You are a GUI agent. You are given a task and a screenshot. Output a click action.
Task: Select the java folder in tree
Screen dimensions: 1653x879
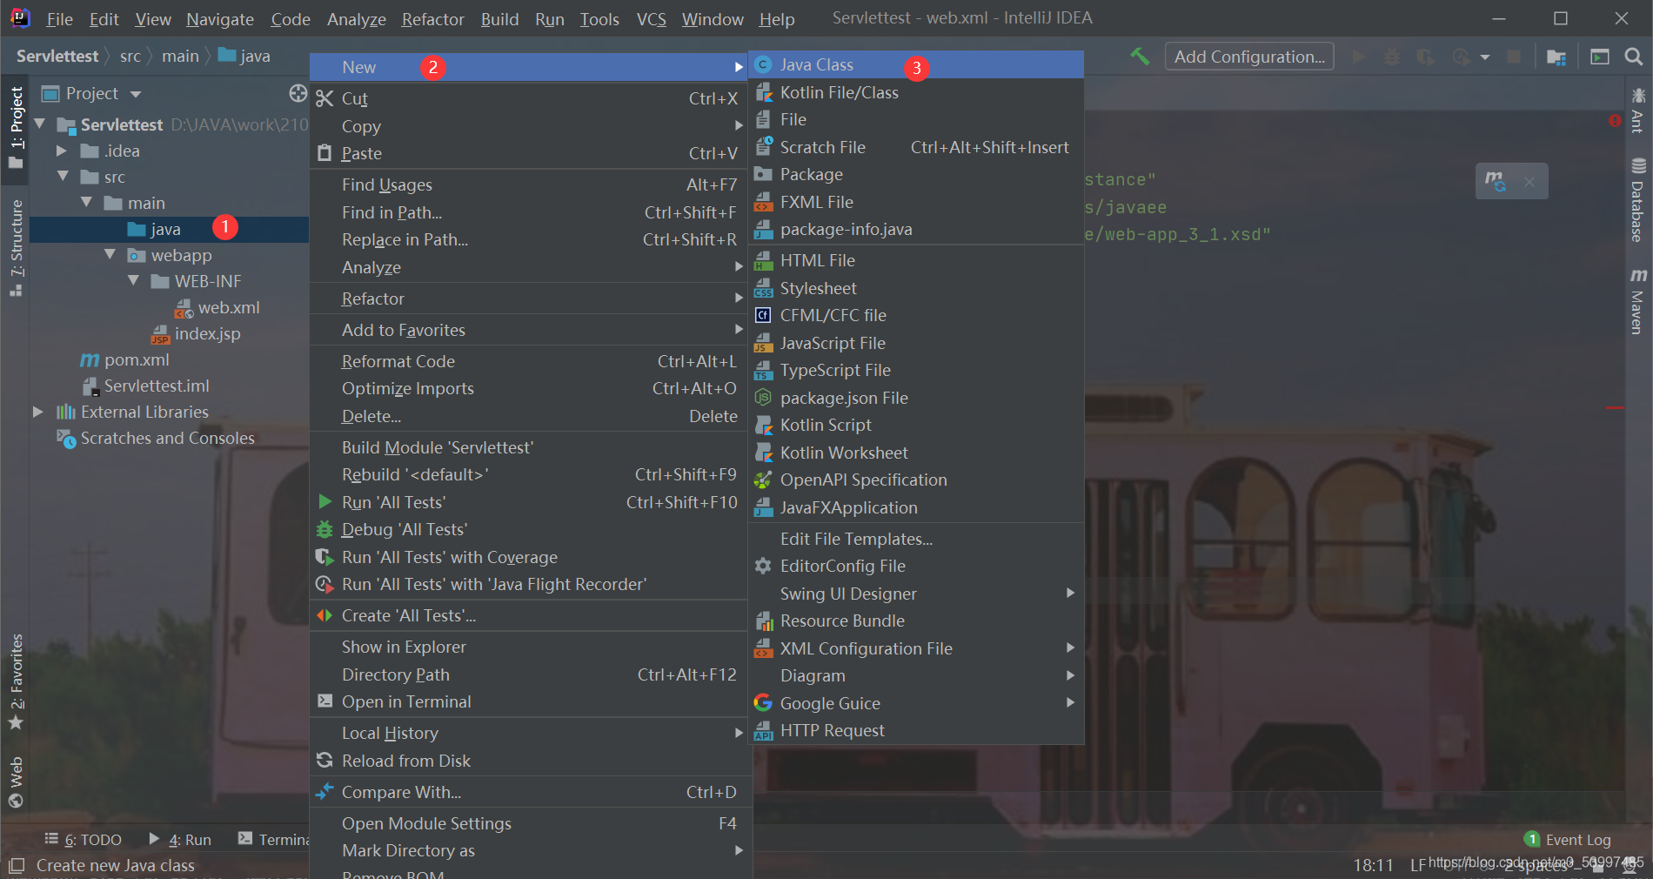tap(154, 229)
